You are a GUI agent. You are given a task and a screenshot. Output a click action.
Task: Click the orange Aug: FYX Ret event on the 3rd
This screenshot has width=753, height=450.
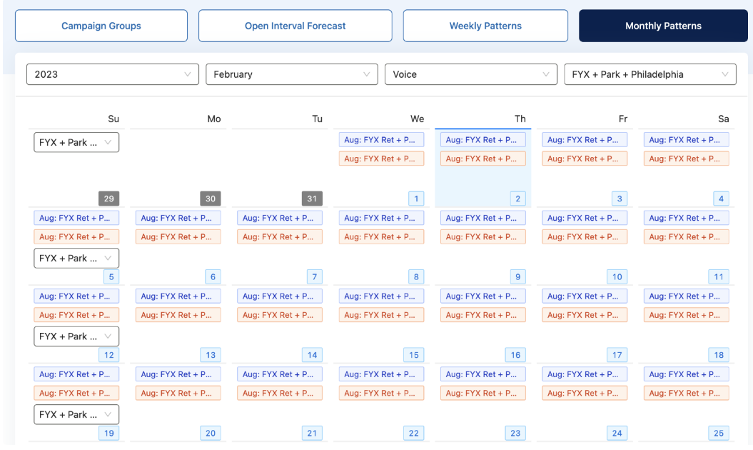tap(585, 236)
